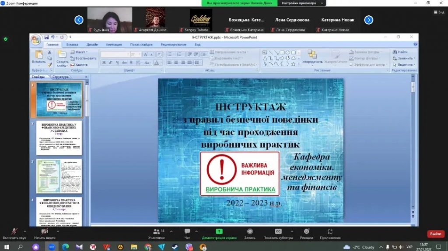
Task: Open the Структура outline pane tab
Action: pos(60,77)
